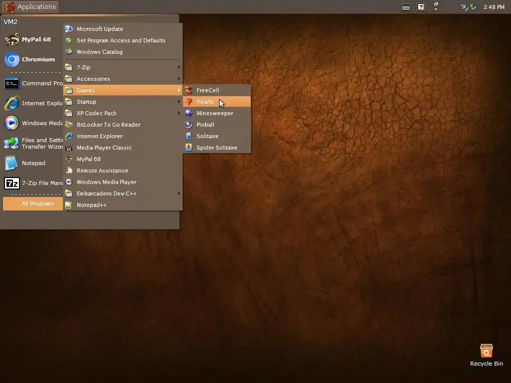
Task: Click the help question mark tray icon
Action: (x=421, y=7)
